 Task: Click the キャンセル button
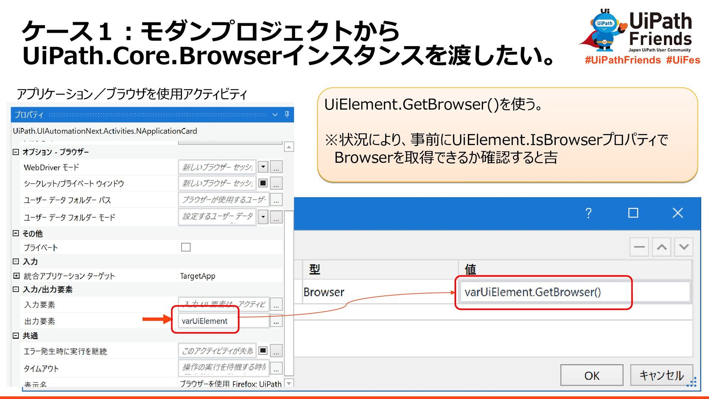(x=661, y=375)
